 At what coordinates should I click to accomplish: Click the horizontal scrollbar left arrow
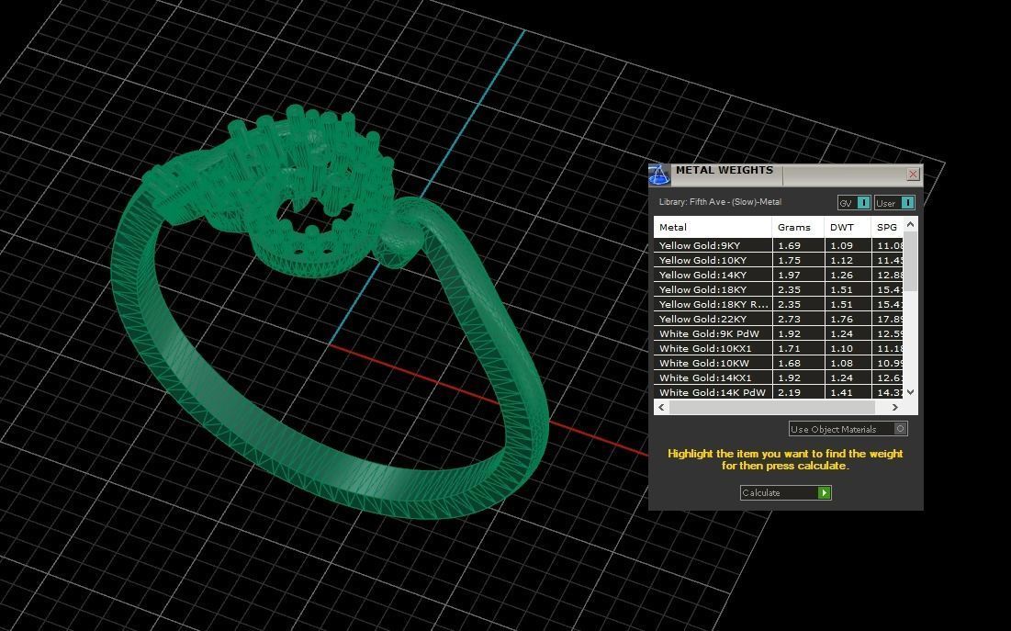(661, 407)
